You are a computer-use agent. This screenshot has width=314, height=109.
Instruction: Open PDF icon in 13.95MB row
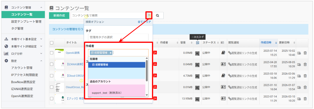155,98
